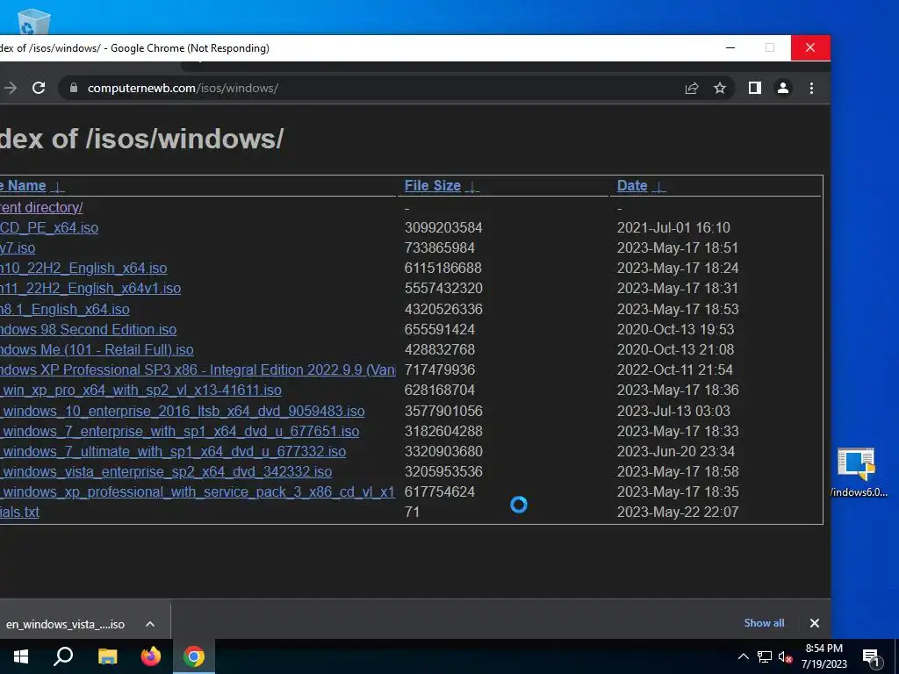Open Windows6.0 installer desktop icon
899x674 pixels.
pos(857,473)
